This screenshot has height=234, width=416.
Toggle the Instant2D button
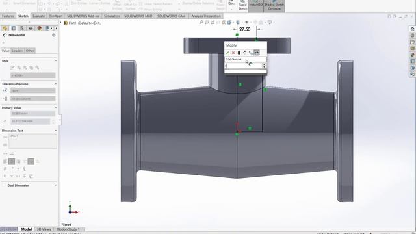[x=255, y=5]
